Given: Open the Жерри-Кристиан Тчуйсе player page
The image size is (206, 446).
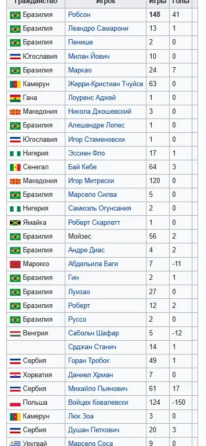Looking at the screenshot, I should pyautogui.click(x=106, y=84).
